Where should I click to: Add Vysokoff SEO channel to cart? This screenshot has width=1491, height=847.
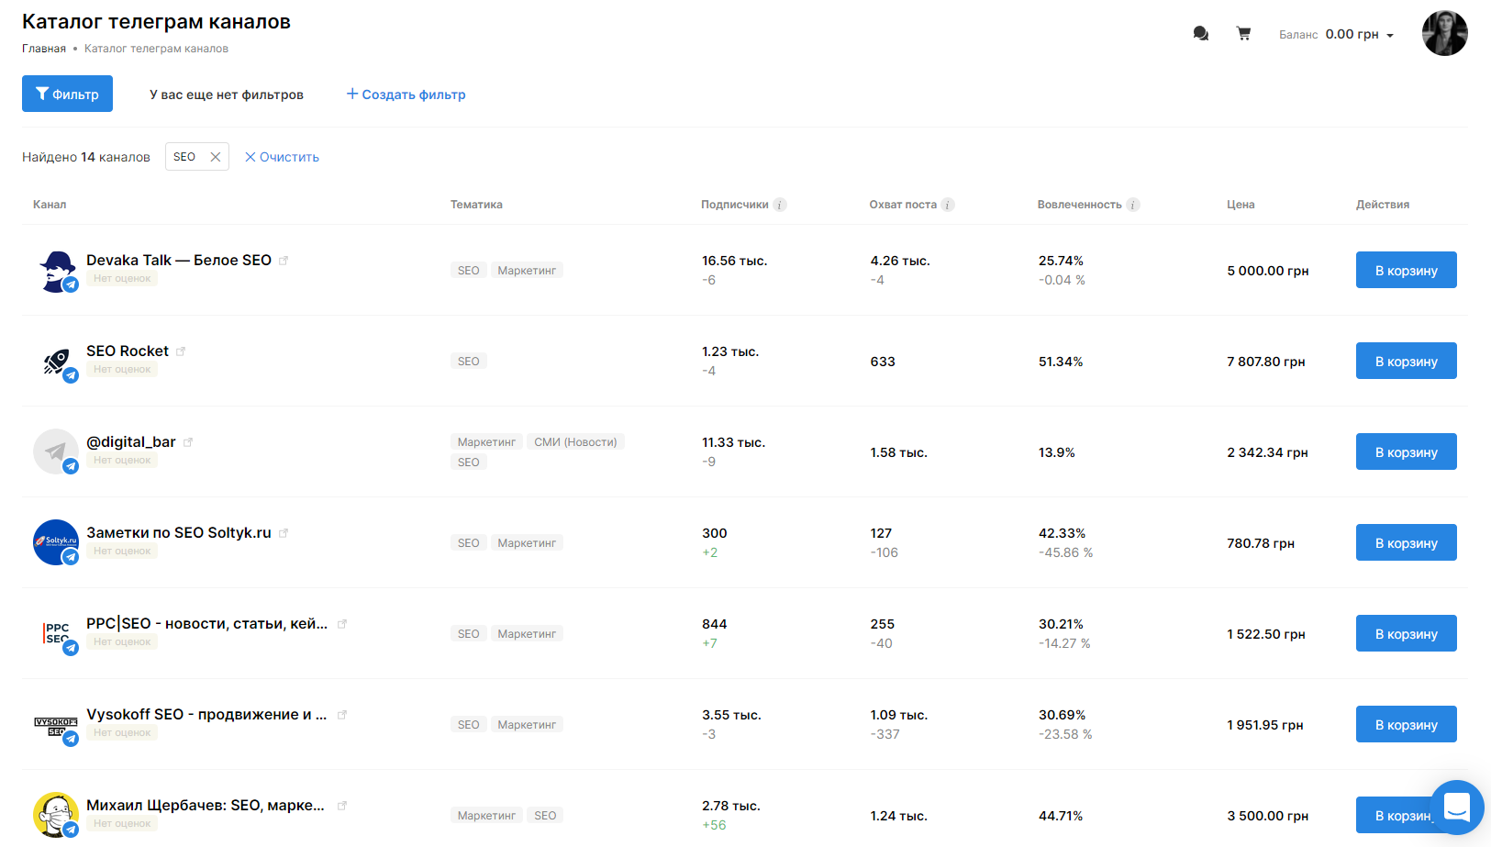coord(1406,724)
